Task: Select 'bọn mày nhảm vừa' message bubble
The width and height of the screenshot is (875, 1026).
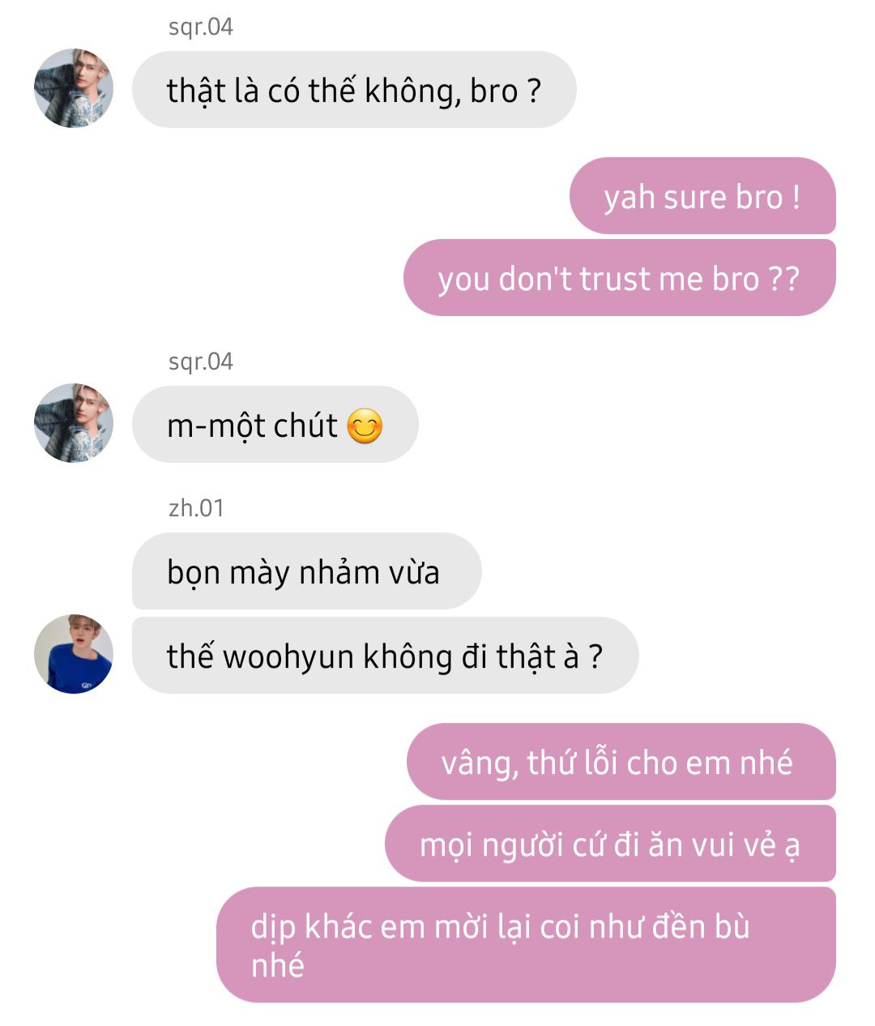Action: pyautogui.click(x=307, y=571)
